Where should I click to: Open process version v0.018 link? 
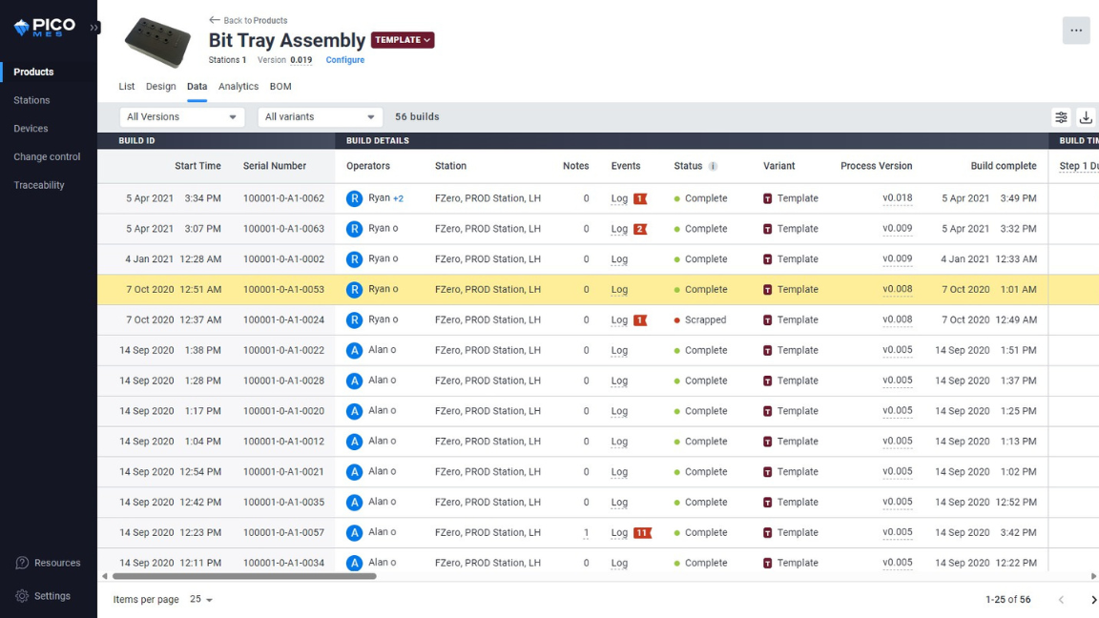tap(897, 197)
